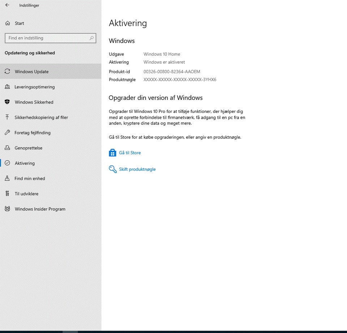Viewport: 347px width, 333px height.
Task: Click the Indstillinger window title
Action: [x=29, y=5]
